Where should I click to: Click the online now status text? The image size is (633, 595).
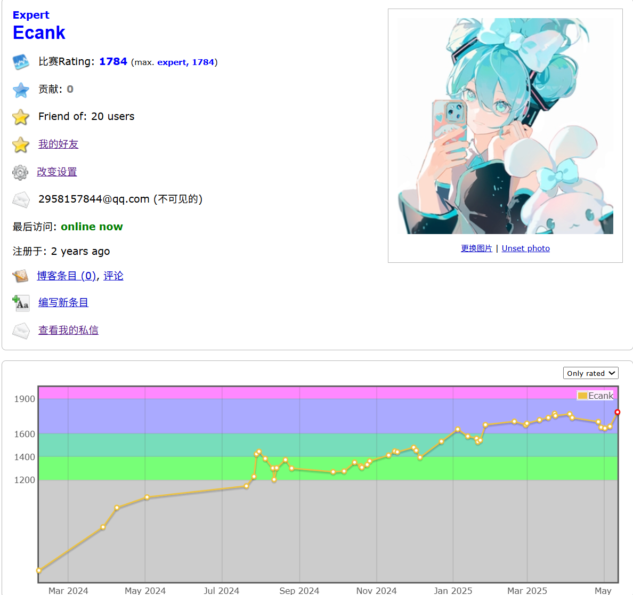[92, 227]
